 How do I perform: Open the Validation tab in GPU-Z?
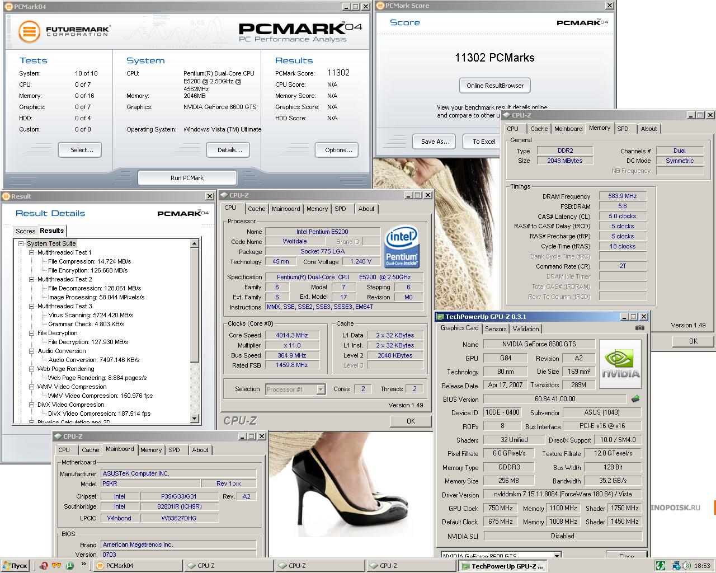pyautogui.click(x=526, y=329)
